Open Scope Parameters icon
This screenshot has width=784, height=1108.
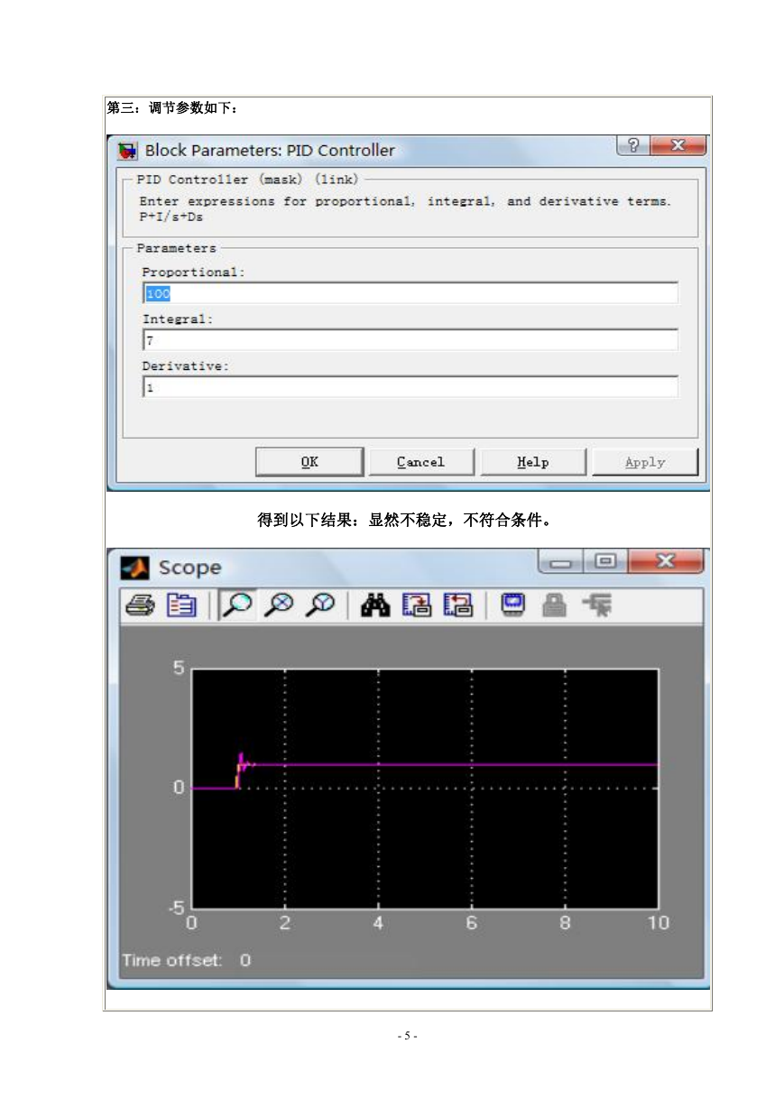coord(181,605)
